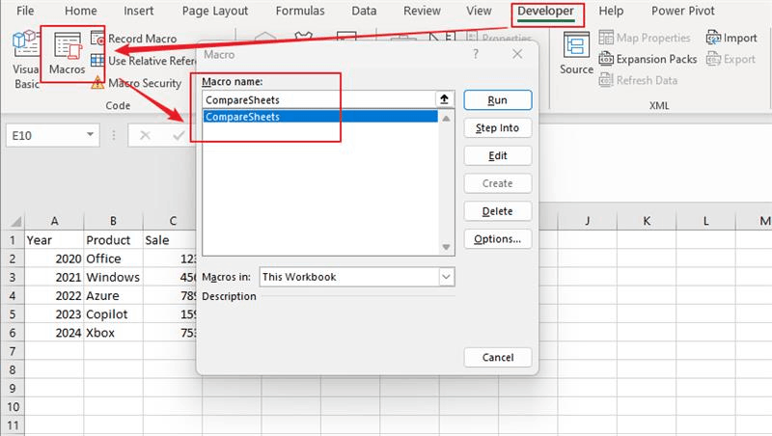
Task: Click the Name Box showing E10
Action: pos(46,135)
